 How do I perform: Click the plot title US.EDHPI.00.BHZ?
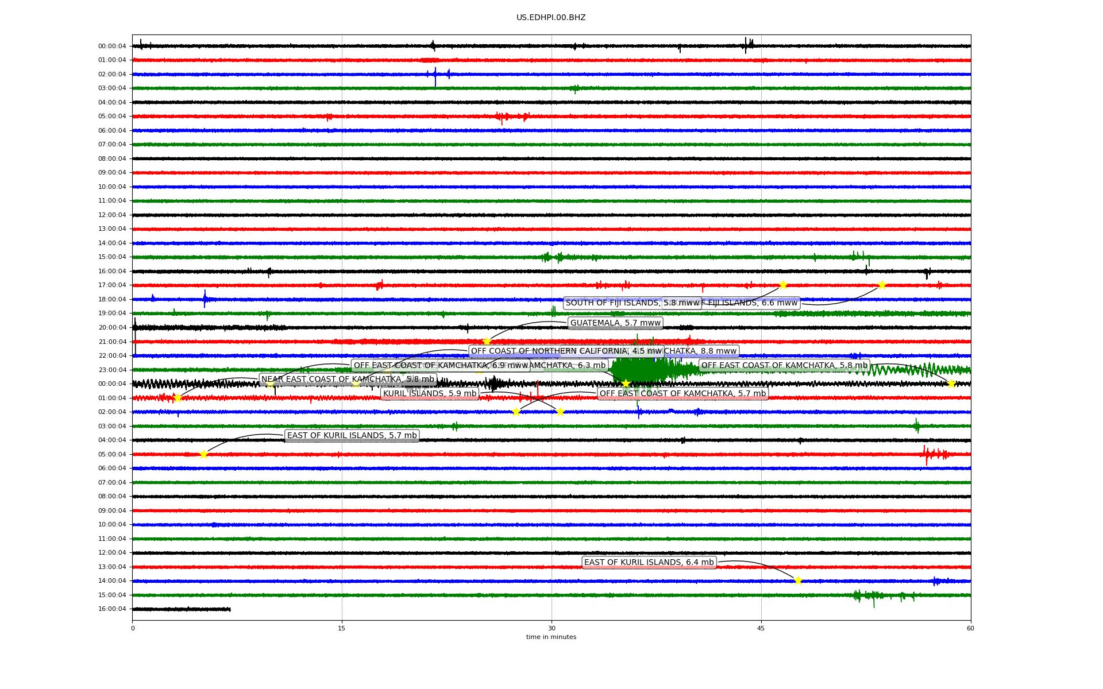click(551, 18)
